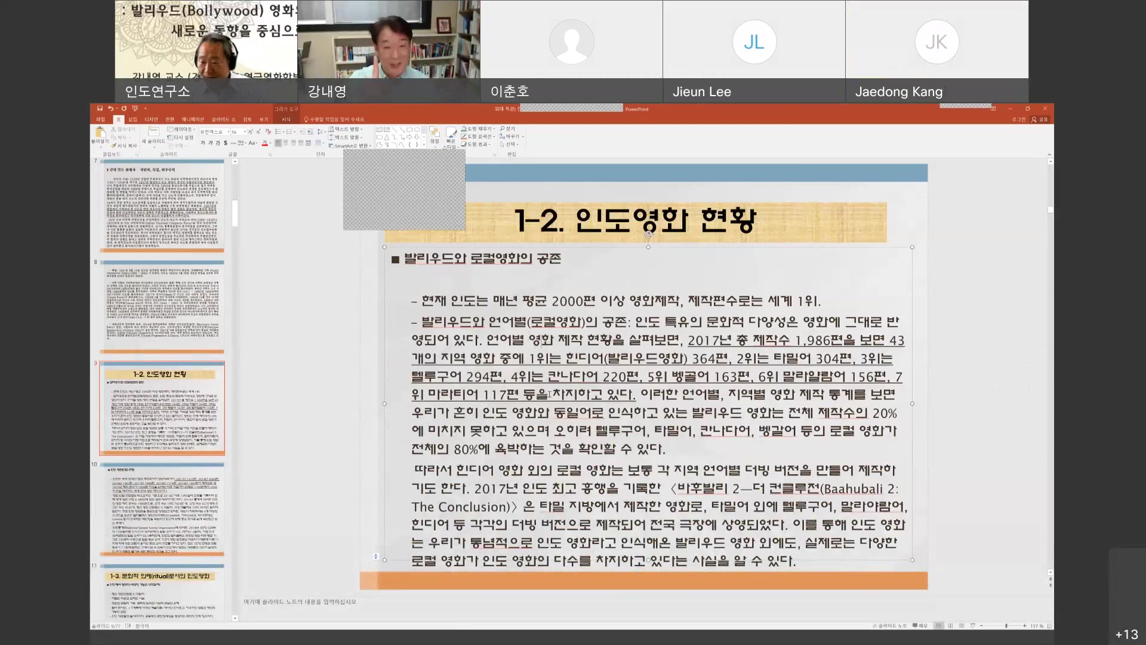Center-align the paragraph text
This screenshot has height=645, width=1146.
click(x=285, y=143)
